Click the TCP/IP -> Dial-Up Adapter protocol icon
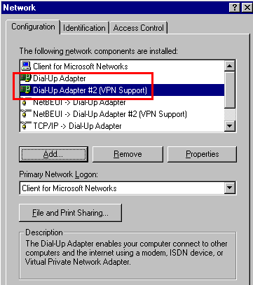 tap(26, 126)
